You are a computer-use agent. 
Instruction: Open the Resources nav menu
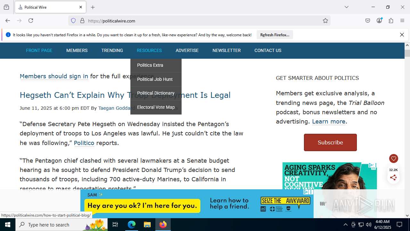pos(149,50)
